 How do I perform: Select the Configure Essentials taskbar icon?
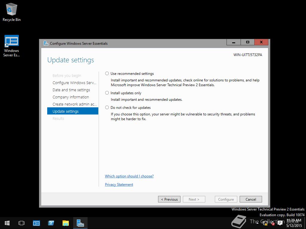(80, 223)
